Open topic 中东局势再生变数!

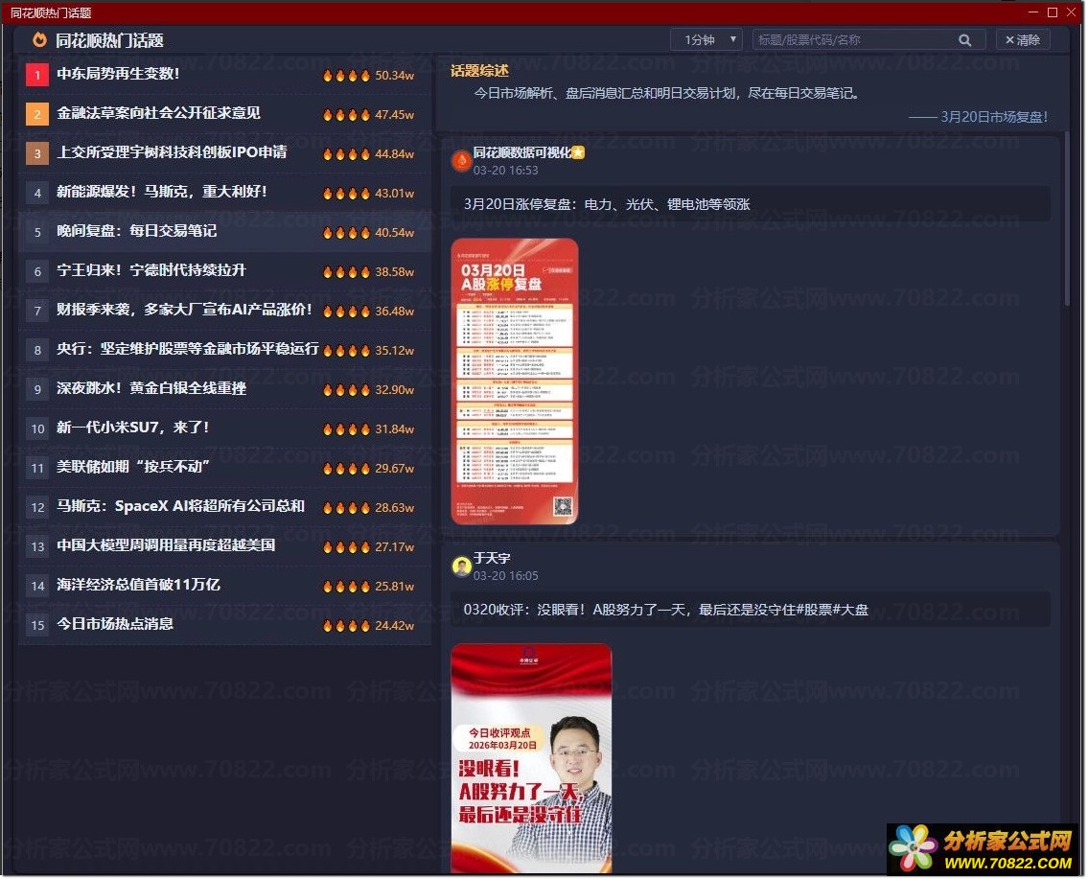point(119,74)
